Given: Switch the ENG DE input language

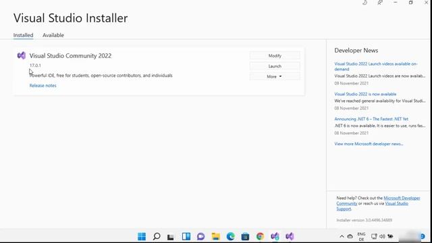Looking at the screenshot, I should point(361,236).
